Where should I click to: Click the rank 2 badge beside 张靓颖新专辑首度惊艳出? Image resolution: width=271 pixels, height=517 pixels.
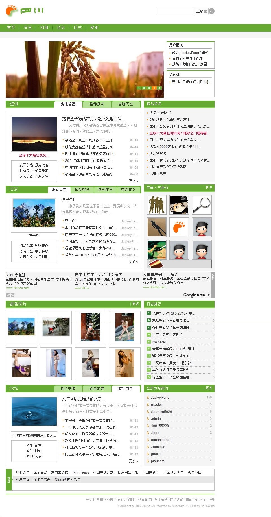click(149, 320)
